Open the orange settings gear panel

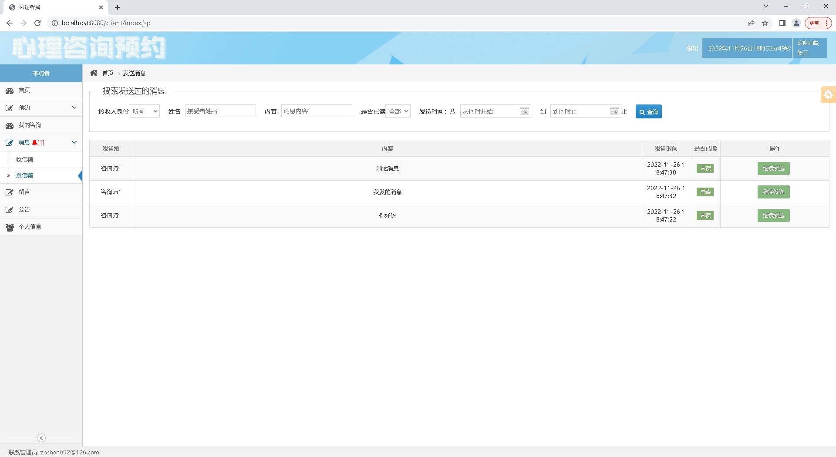828,95
